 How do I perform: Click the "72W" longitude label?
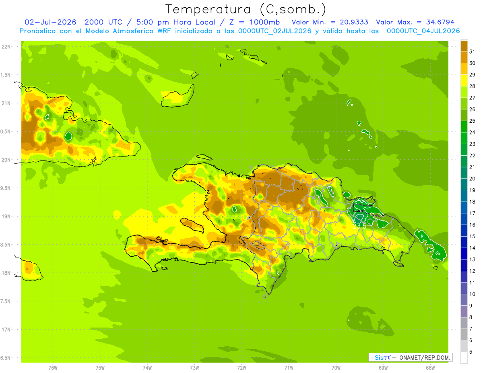click(x=242, y=368)
